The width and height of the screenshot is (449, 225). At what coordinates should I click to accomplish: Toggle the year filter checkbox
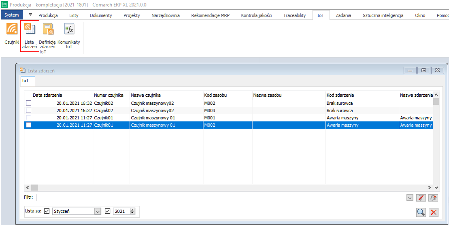(108, 211)
